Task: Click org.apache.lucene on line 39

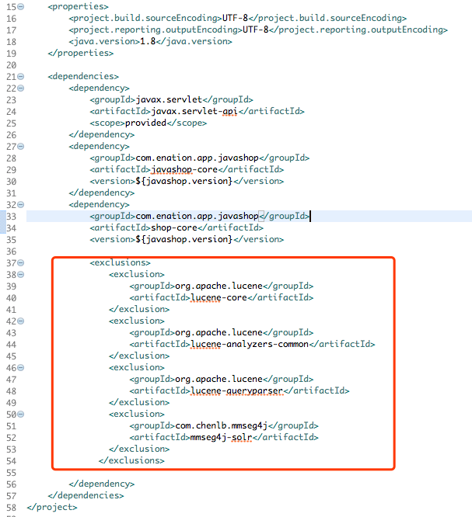Action: pyautogui.click(x=219, y=286)
